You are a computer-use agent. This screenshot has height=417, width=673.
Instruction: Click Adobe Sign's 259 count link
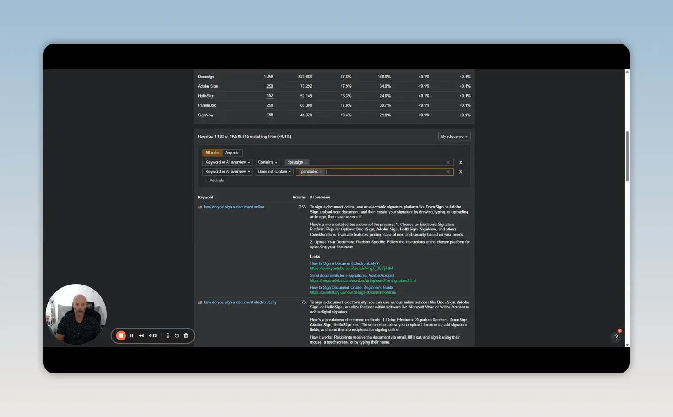(270, 86)
